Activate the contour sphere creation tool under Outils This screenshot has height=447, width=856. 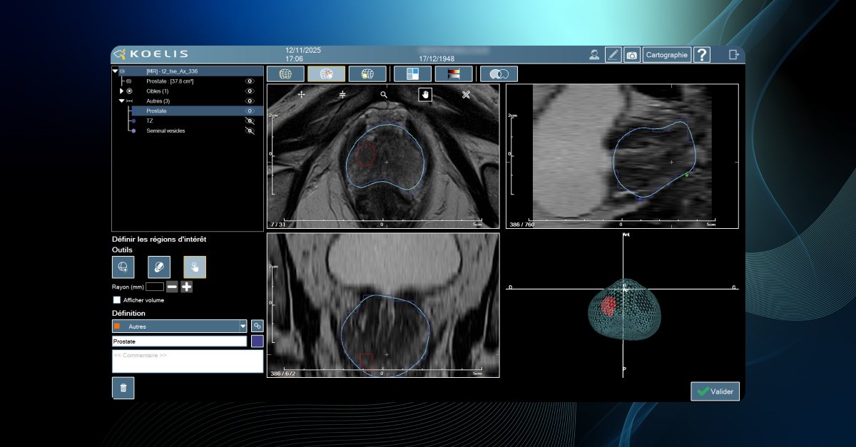coord(123,267)
